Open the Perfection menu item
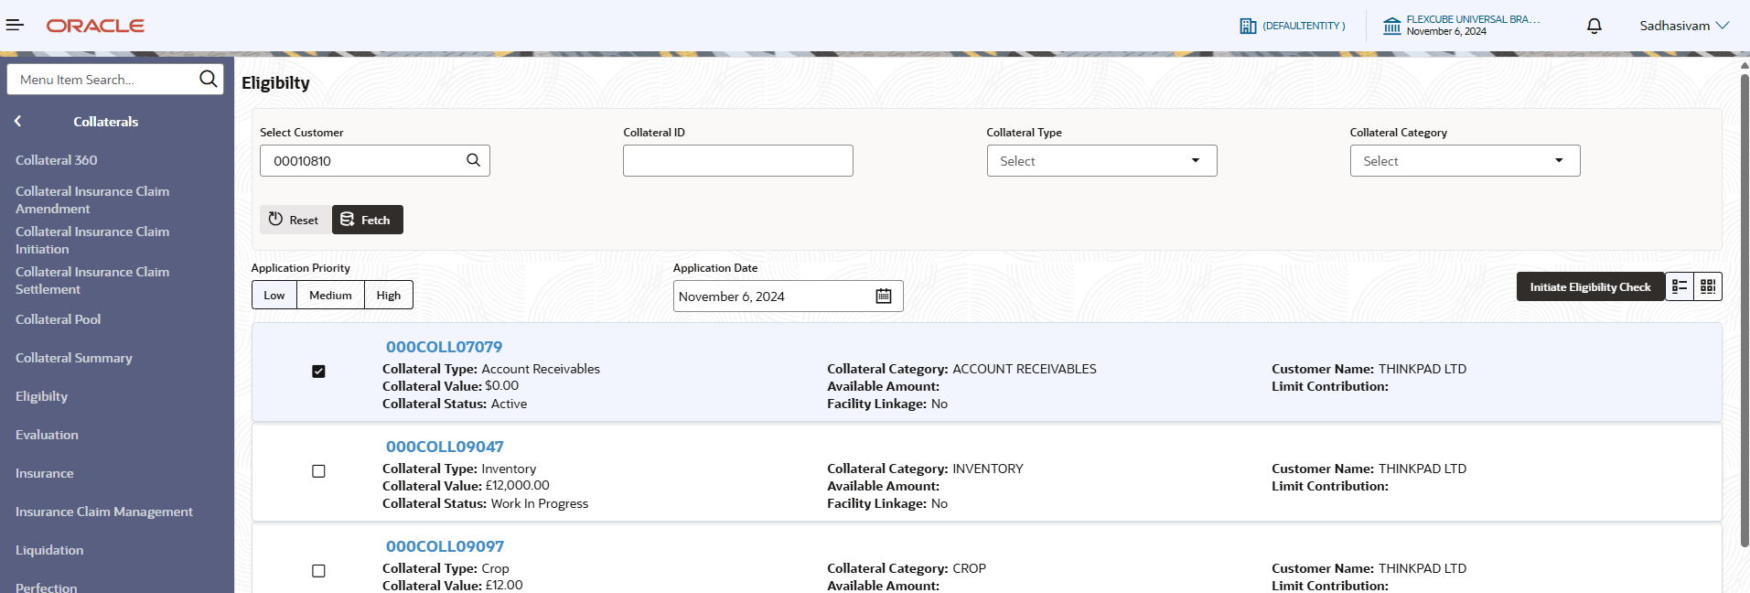Image resolution: width=1750 pixels, height=593 pixels. point(46,587)
